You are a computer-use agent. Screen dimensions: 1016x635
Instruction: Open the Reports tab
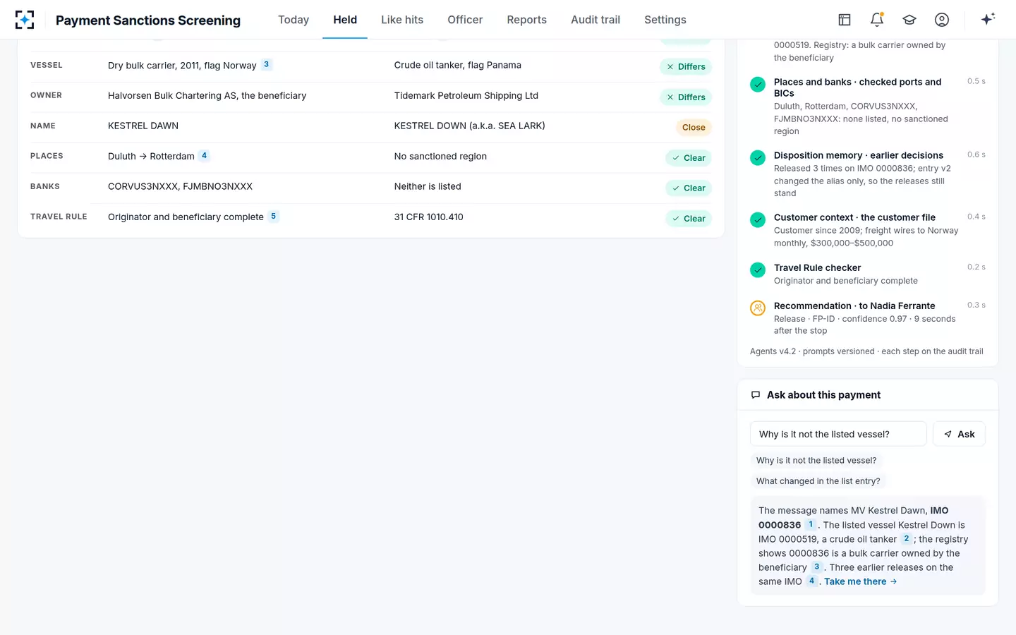(x=527, y=20)
